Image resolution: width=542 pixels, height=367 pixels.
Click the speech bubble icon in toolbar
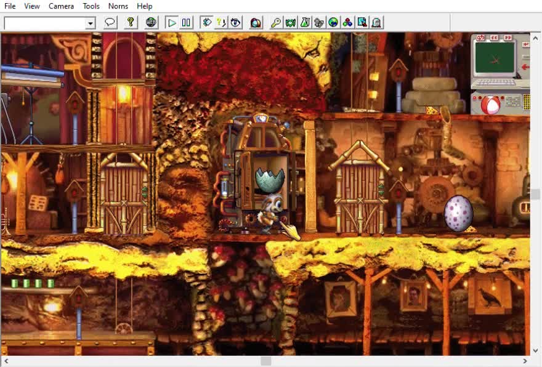point(110,23)
